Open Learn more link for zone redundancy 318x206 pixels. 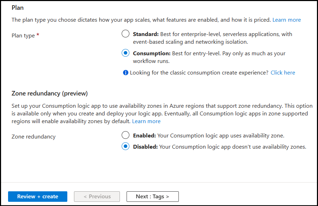(x=146, y=121)
